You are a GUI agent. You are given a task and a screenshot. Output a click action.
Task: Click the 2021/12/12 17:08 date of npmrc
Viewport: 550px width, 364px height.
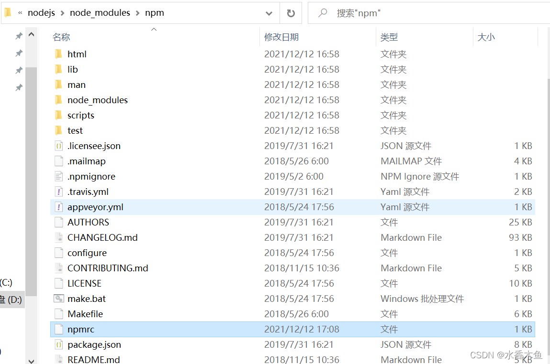tap(302, 329)
